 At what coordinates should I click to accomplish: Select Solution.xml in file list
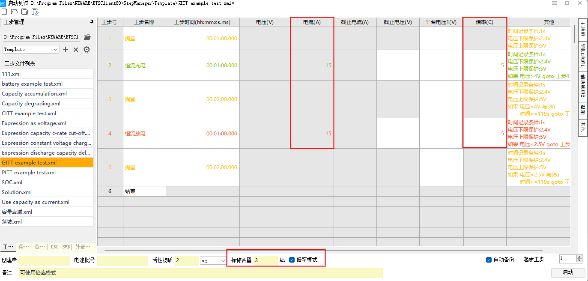(x=47, y=192)
